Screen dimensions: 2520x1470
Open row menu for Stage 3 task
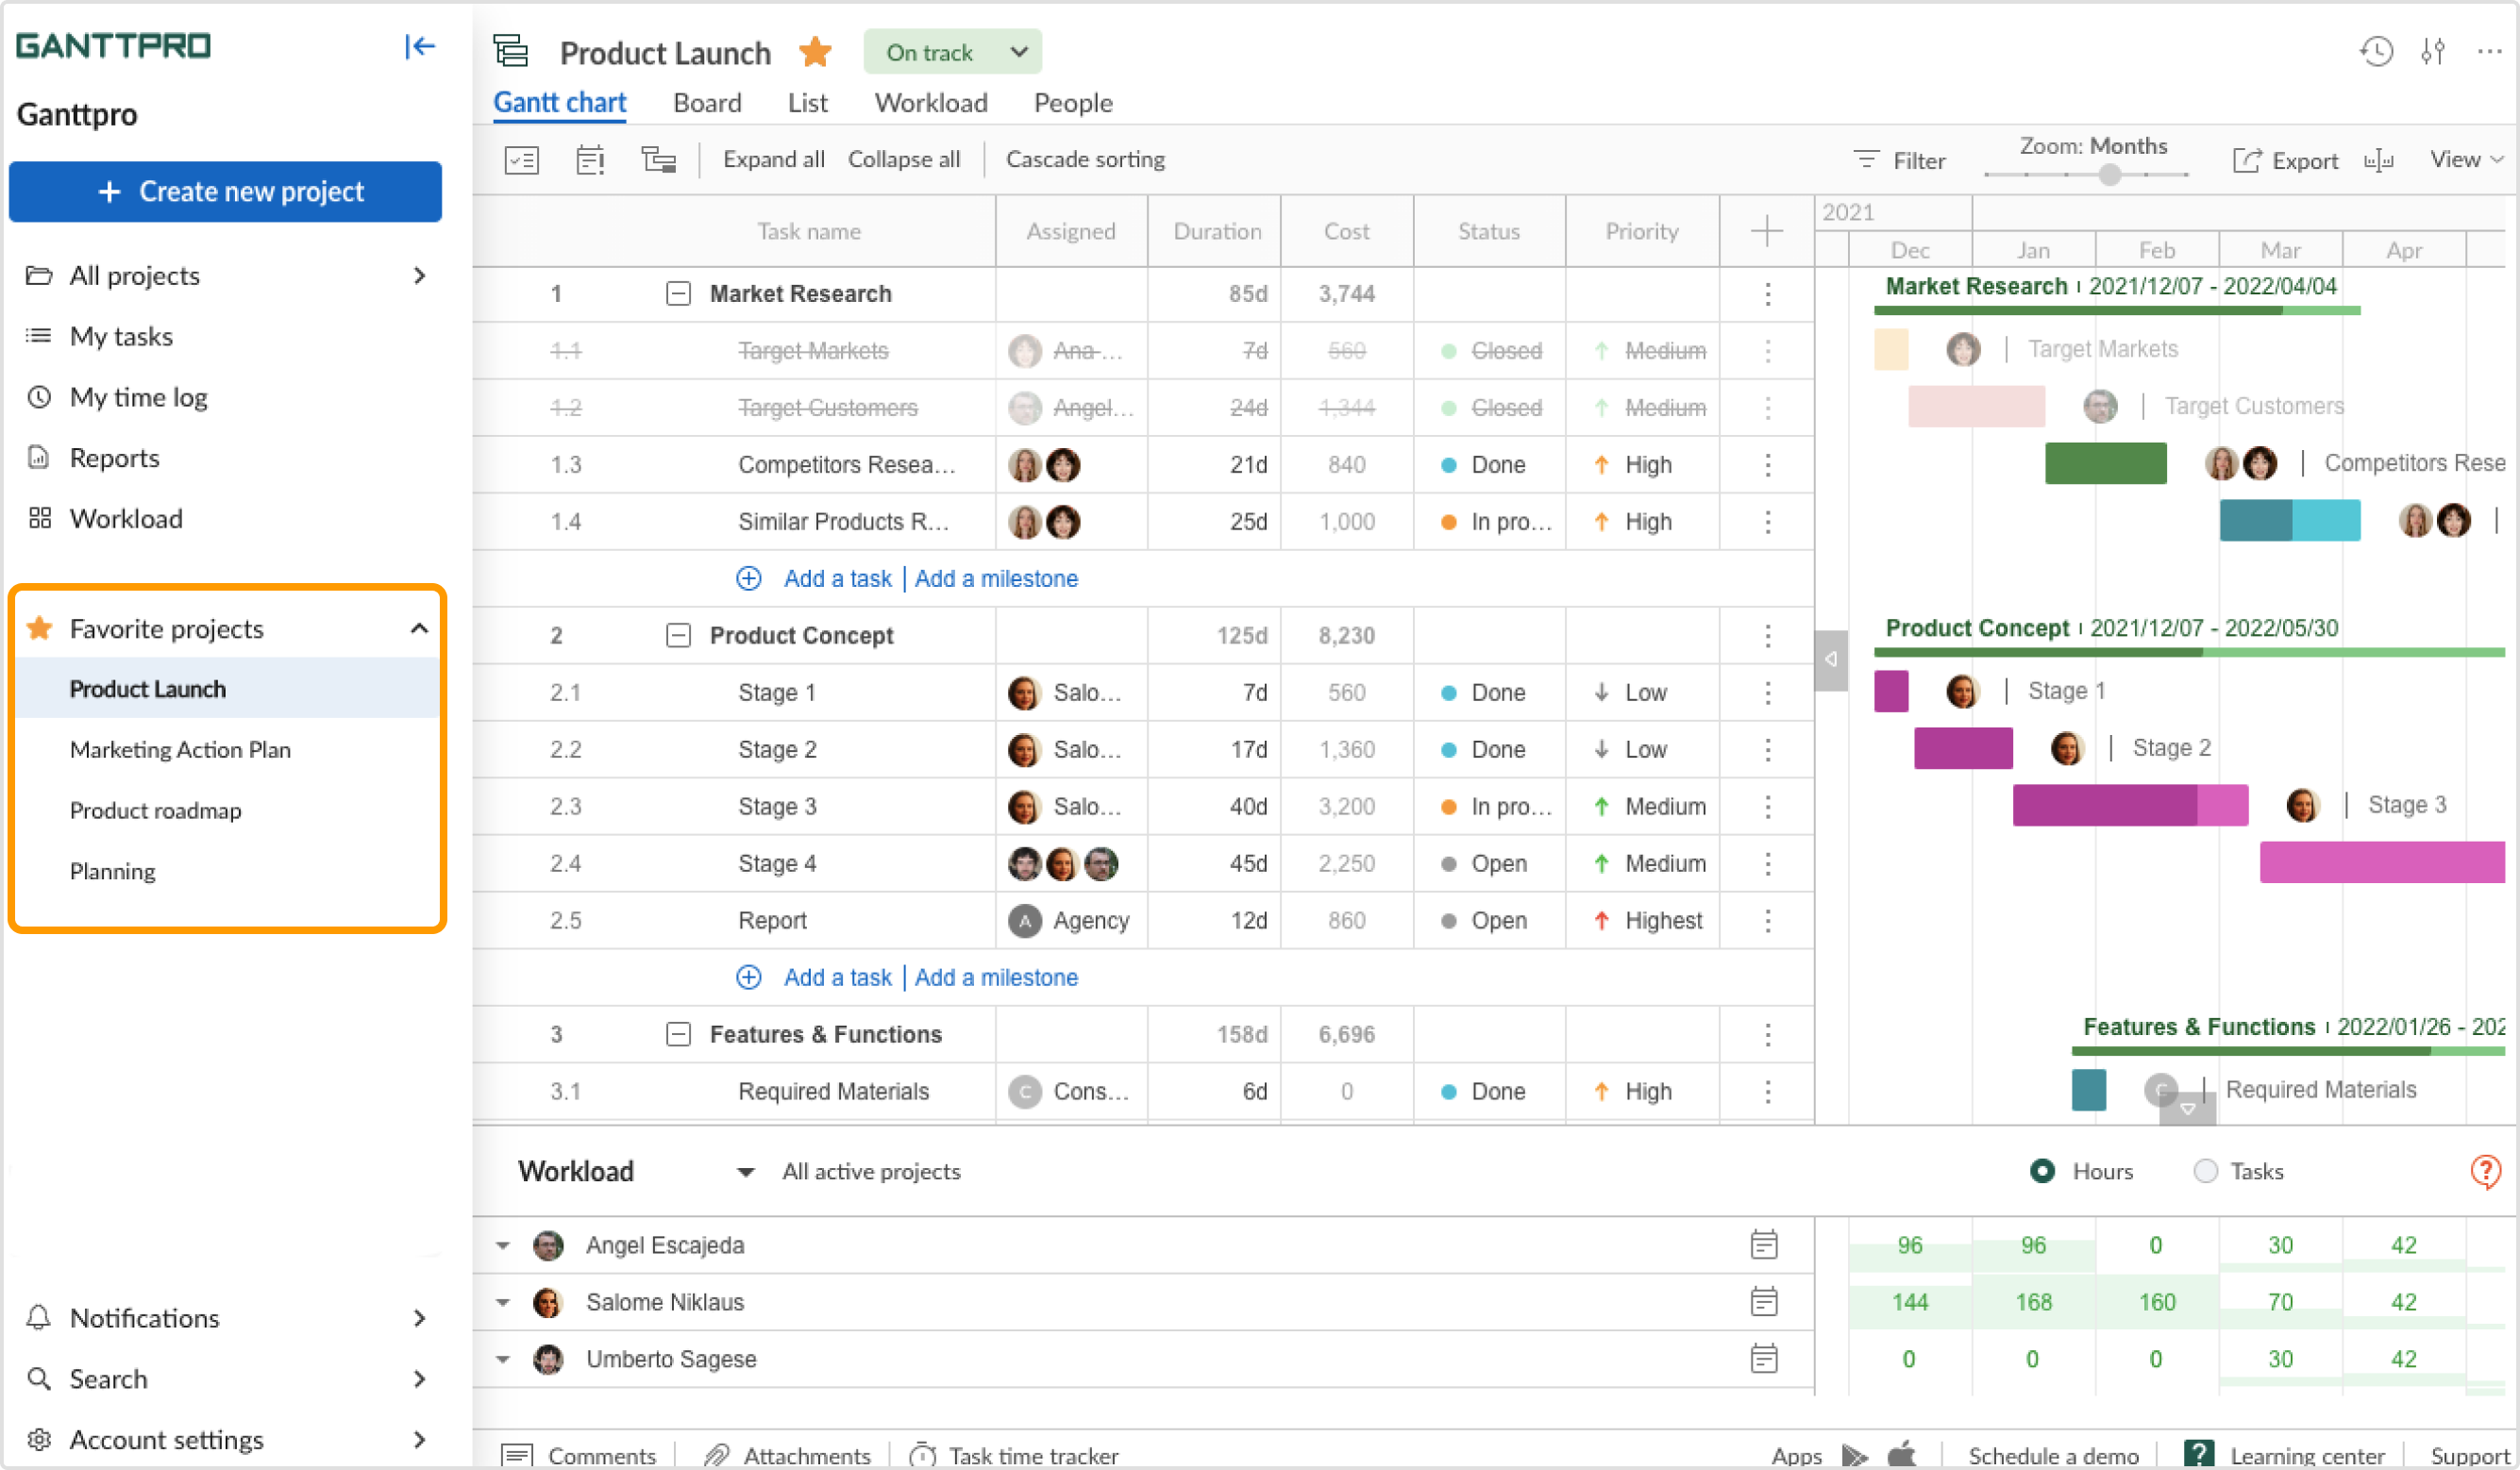(x=1767, y=807)
